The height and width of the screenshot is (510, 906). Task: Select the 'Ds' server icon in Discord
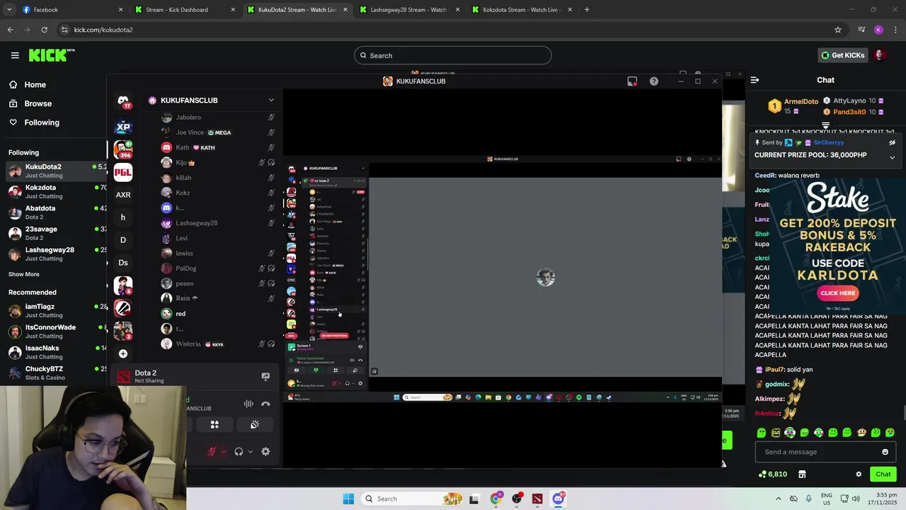pos(123,263)
